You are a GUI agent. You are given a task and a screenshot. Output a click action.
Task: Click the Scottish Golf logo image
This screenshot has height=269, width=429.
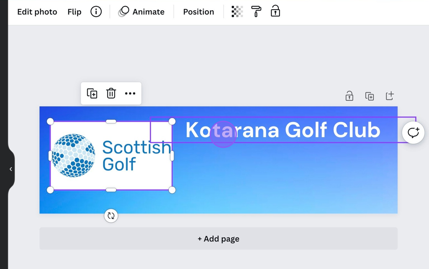pos(111,156)
